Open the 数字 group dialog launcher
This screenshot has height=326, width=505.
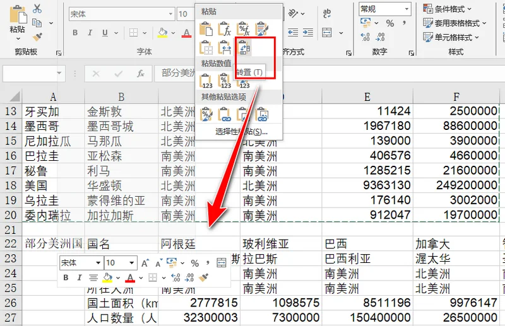coord(412,53)
